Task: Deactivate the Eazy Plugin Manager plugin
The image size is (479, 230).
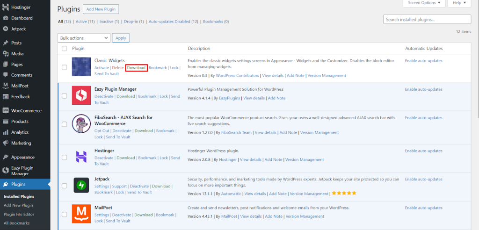Action: 104,96
